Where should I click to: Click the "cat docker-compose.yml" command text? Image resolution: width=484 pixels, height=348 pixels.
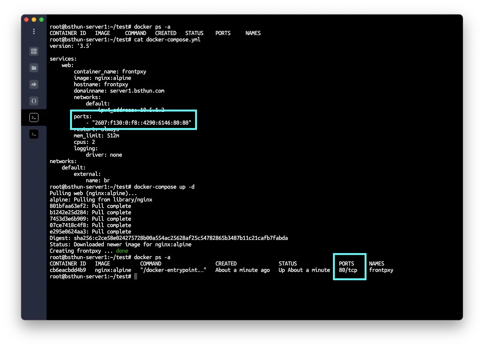click(x=167, y=40)
